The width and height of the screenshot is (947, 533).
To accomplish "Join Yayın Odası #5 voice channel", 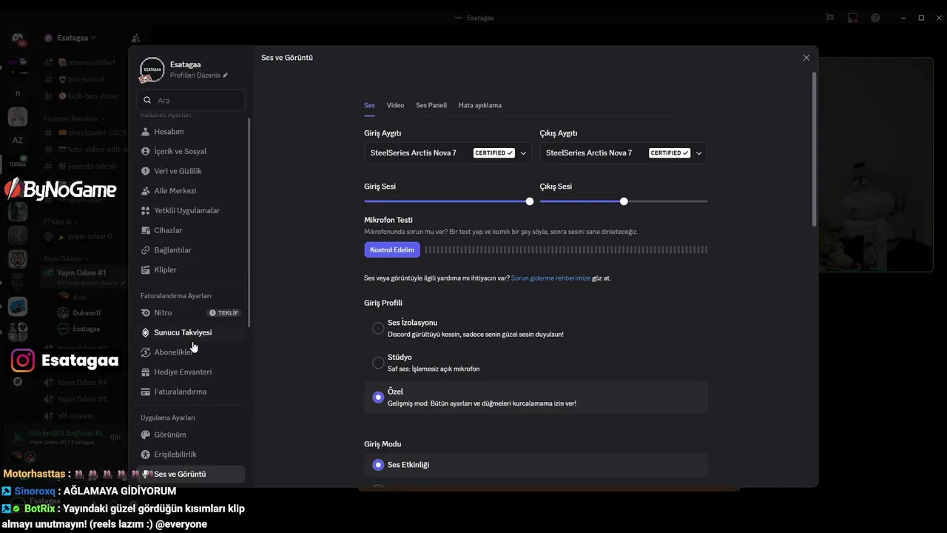I will click(x=83, y=399).
